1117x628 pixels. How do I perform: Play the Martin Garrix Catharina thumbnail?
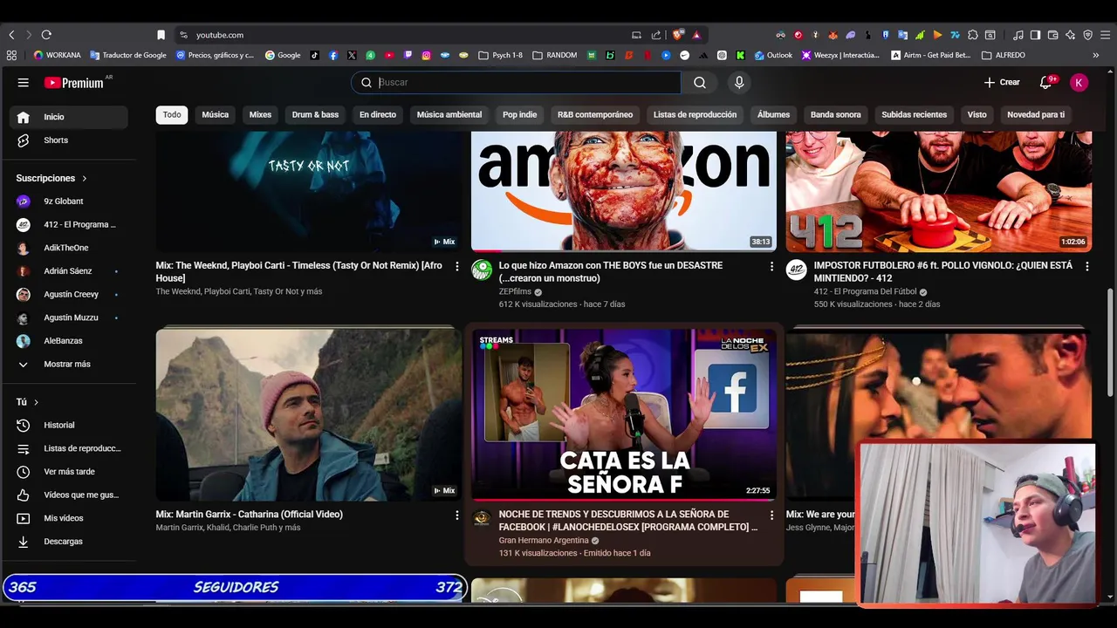pos(309,414)
